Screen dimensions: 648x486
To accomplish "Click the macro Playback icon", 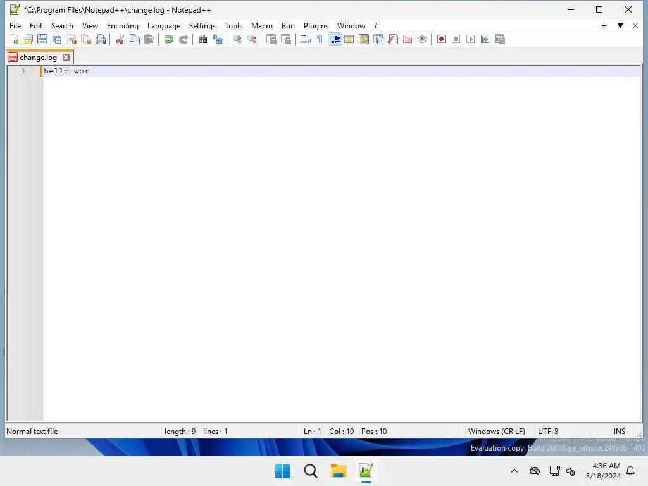I will [x=470, y=40].
